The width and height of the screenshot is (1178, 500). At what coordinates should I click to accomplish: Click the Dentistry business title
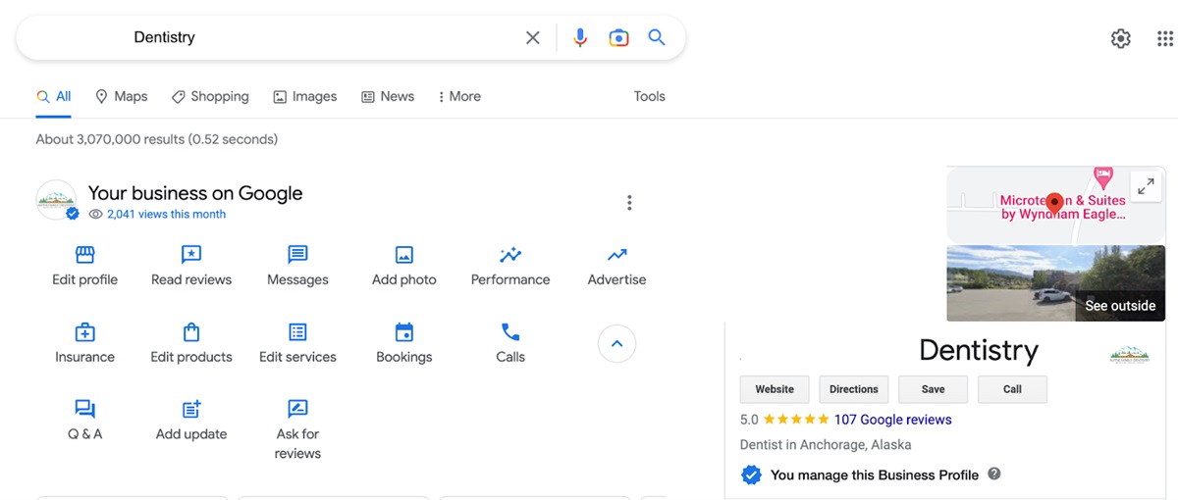tap(979, 350)
